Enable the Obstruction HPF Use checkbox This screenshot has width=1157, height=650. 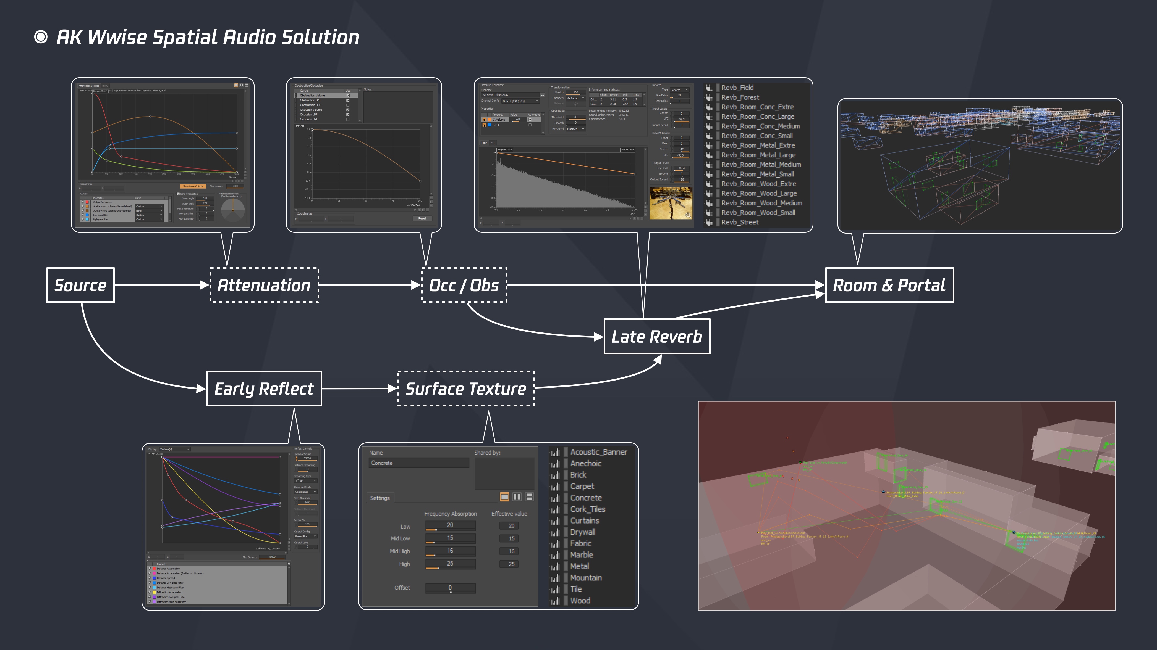point(348,105)
